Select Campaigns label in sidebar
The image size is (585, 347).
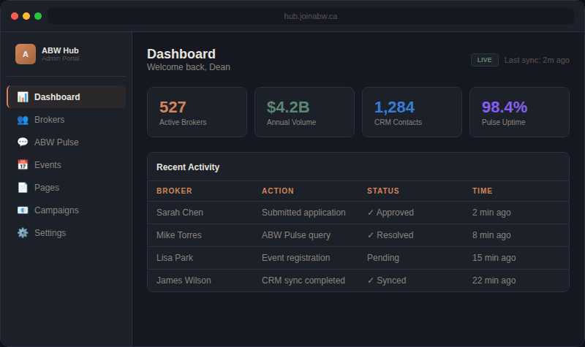tap(56, 210)
